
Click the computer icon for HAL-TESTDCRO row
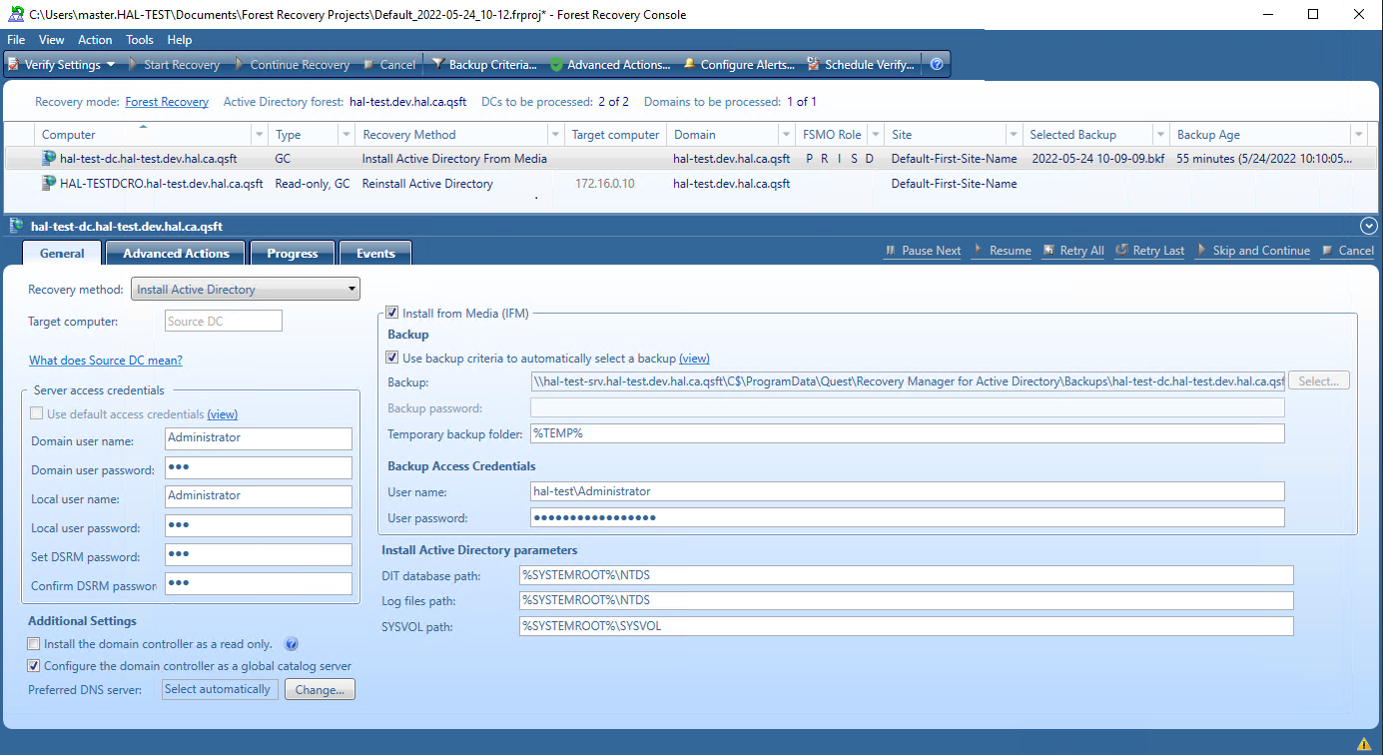[x=49, y=183]
